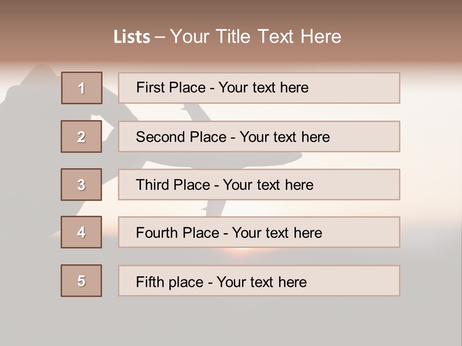This screenshot has height=346, width=462.
Task: Click the number 3 square
Action: 81,185
